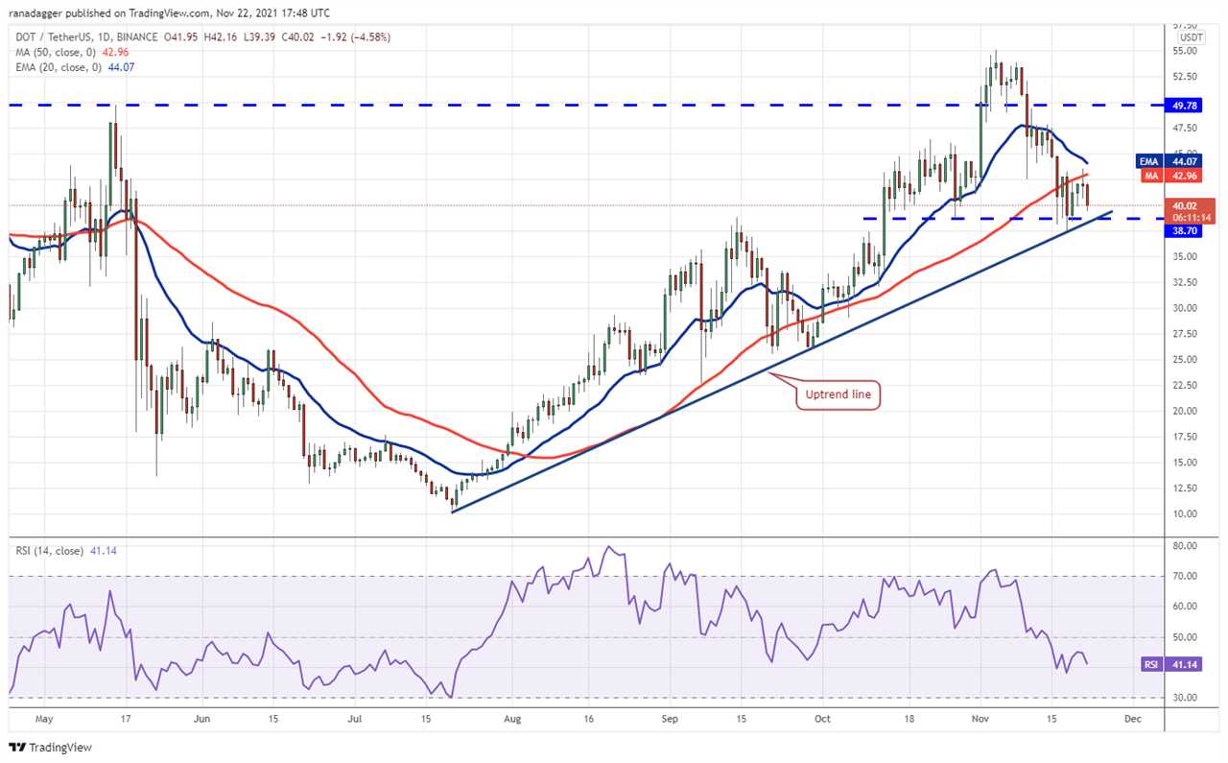Image resolution: width=1228 pixels, height=763 pixels.
Task: Click the USDT currency label on price axis
Action: click(1192, 36)
